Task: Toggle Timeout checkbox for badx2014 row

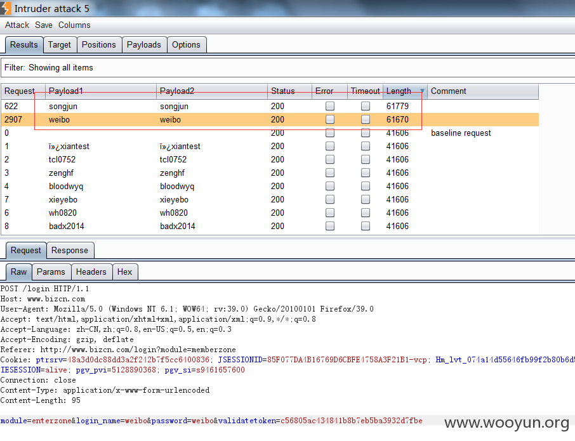Action: pyautogui.click(x=366, y=226)
